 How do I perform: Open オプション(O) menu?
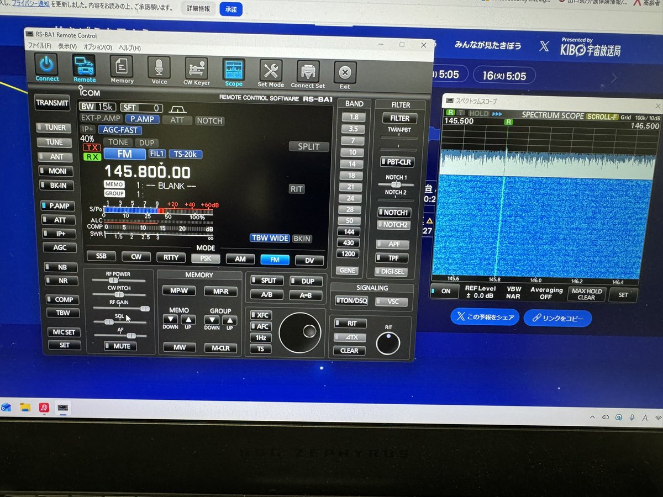click(97, 47)
